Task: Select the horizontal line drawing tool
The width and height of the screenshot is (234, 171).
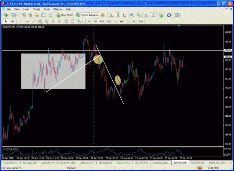Action: (x=27, y=21)
